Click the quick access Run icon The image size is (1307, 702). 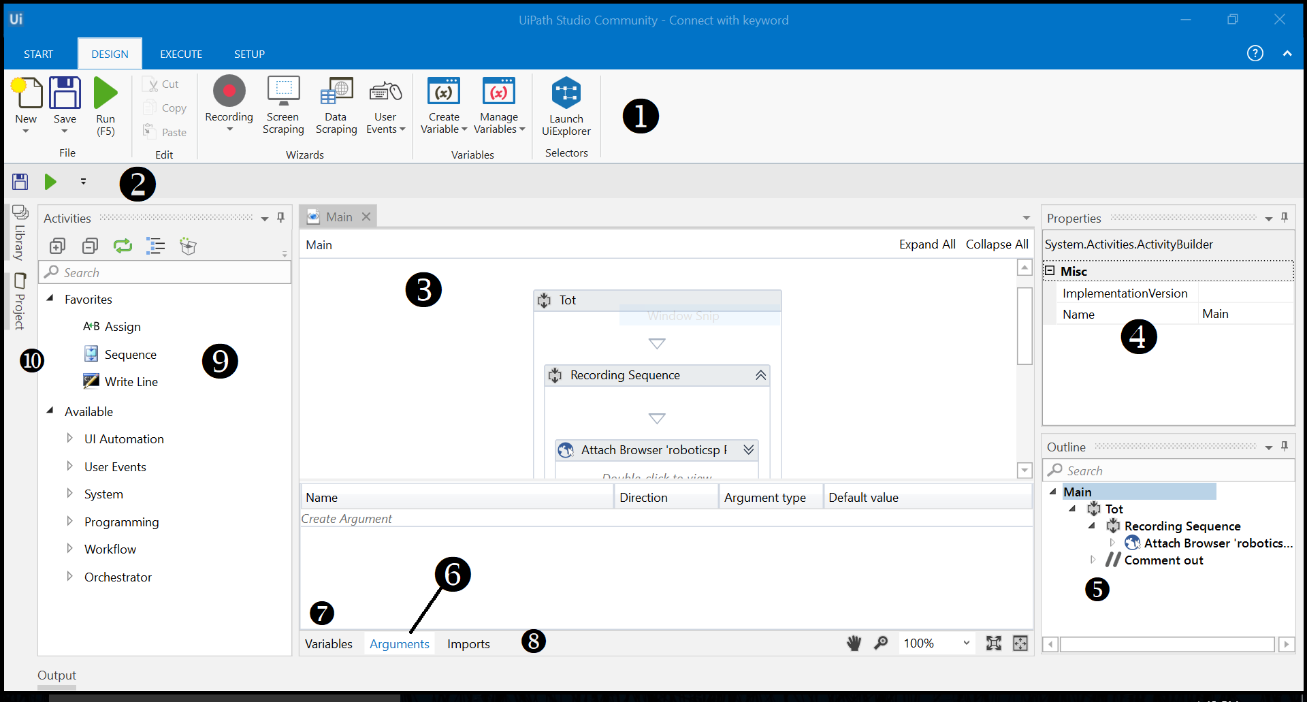click(50, 182)
